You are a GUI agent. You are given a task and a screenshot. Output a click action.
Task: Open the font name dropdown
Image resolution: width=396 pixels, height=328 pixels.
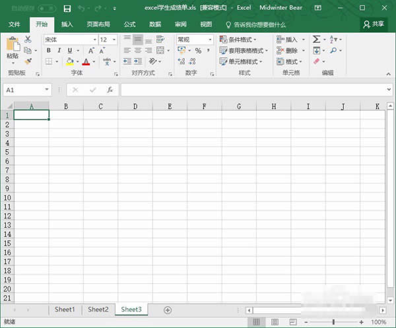click(x=94, y=40)
